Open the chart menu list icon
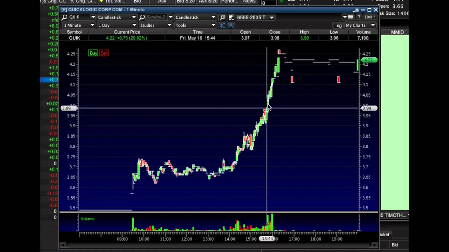The height and width of the screenshot is (252, 449). coord(348,17)
